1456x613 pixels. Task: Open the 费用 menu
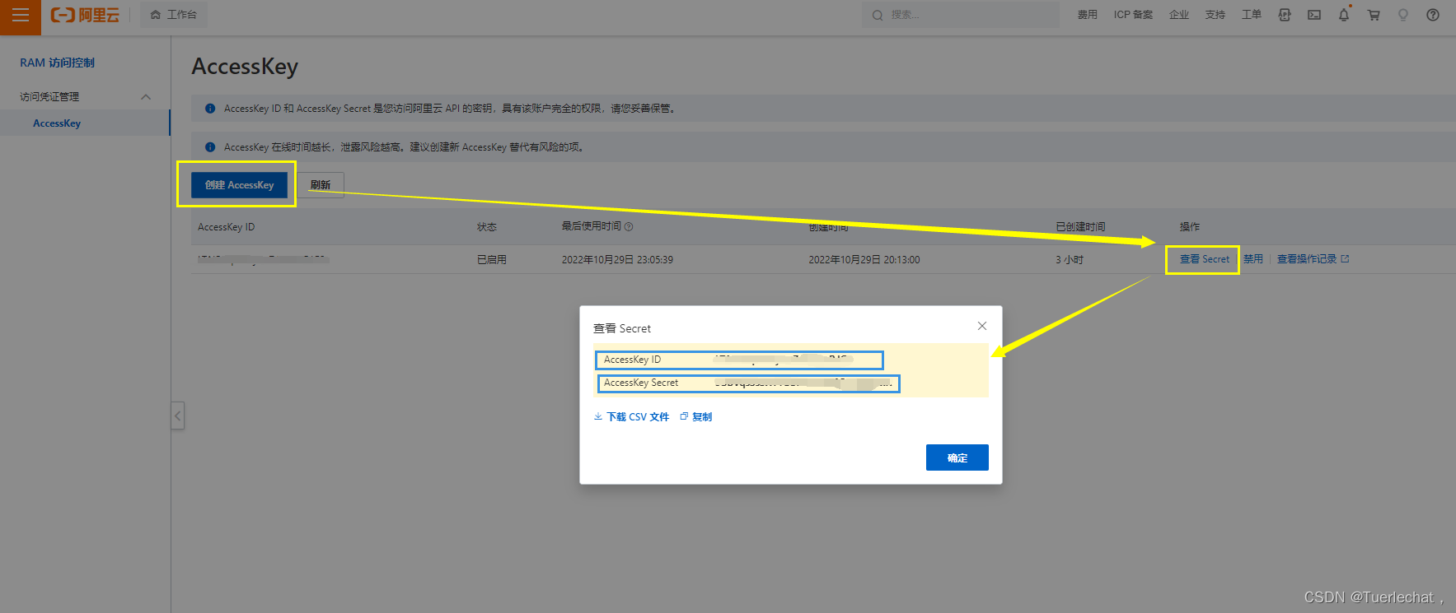pos(1087,15)
